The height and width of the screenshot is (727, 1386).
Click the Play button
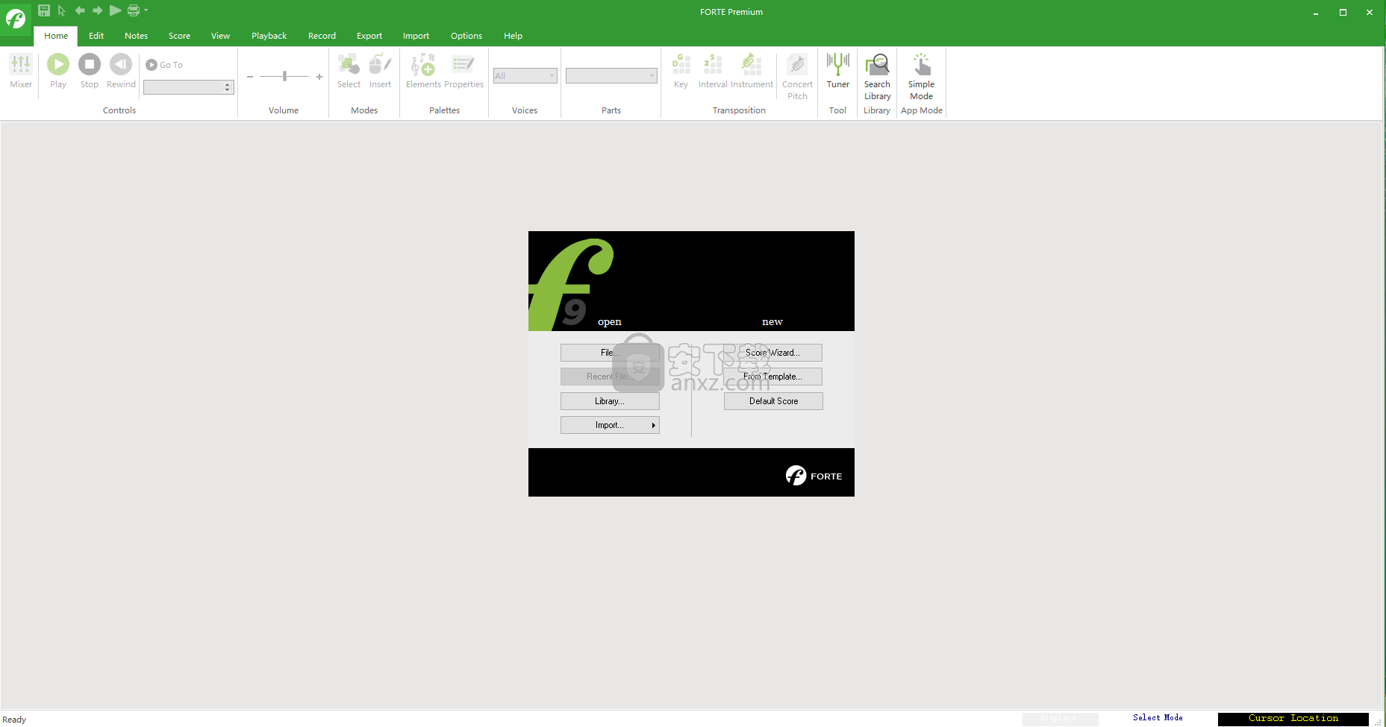click(58, 71)
